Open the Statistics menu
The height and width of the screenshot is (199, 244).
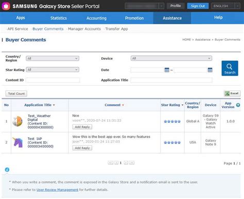point(59,18)
